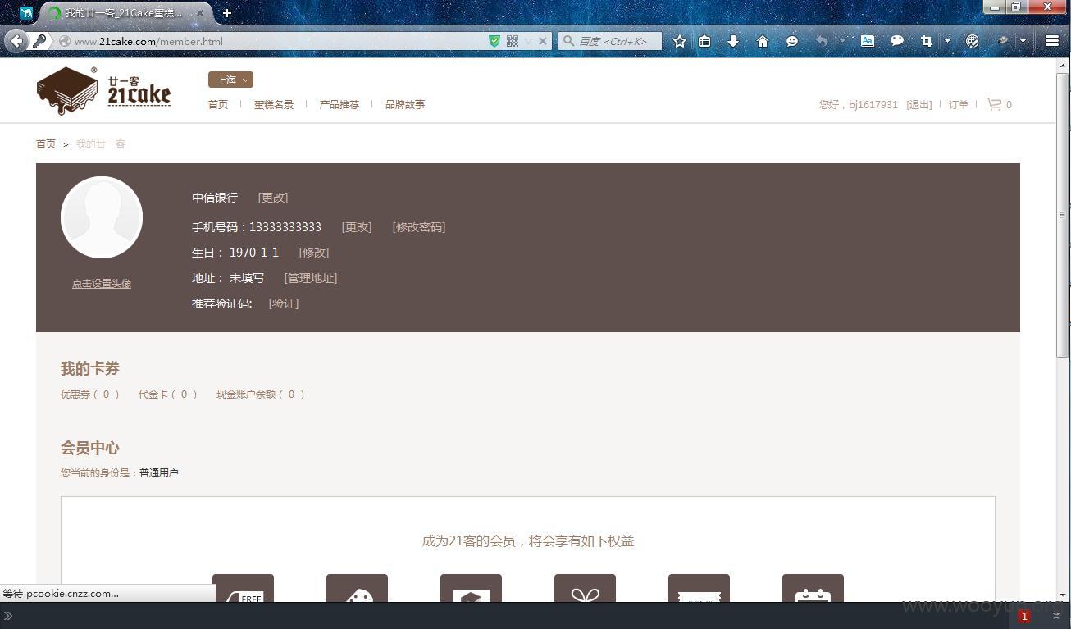
Task: Click the QR code icon in address bar
Action: click(x=513, y=41)
